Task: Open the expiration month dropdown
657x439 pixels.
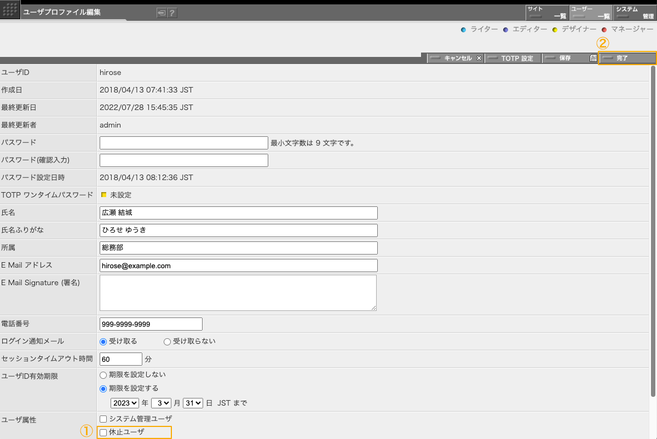Action: (x=162, y=403)
